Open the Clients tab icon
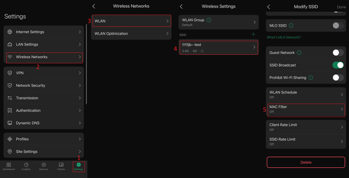 [61, 165]
